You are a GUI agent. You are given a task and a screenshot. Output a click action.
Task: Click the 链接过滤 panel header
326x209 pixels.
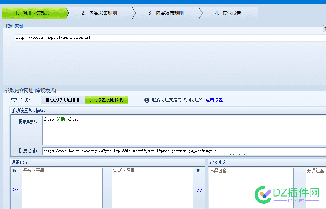[x=217, y=162]
